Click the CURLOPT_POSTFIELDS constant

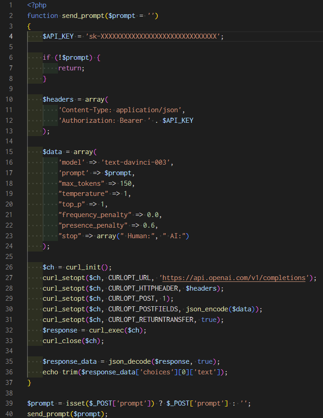coord(143,309)
